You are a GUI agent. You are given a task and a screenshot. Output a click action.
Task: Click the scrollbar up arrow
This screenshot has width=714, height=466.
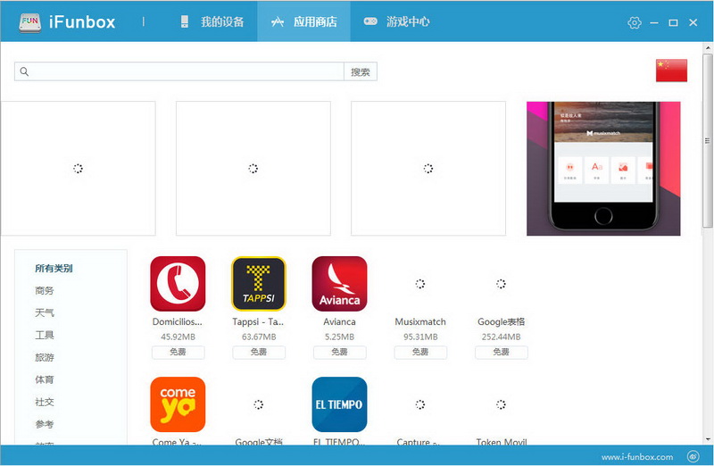[707, 47]
